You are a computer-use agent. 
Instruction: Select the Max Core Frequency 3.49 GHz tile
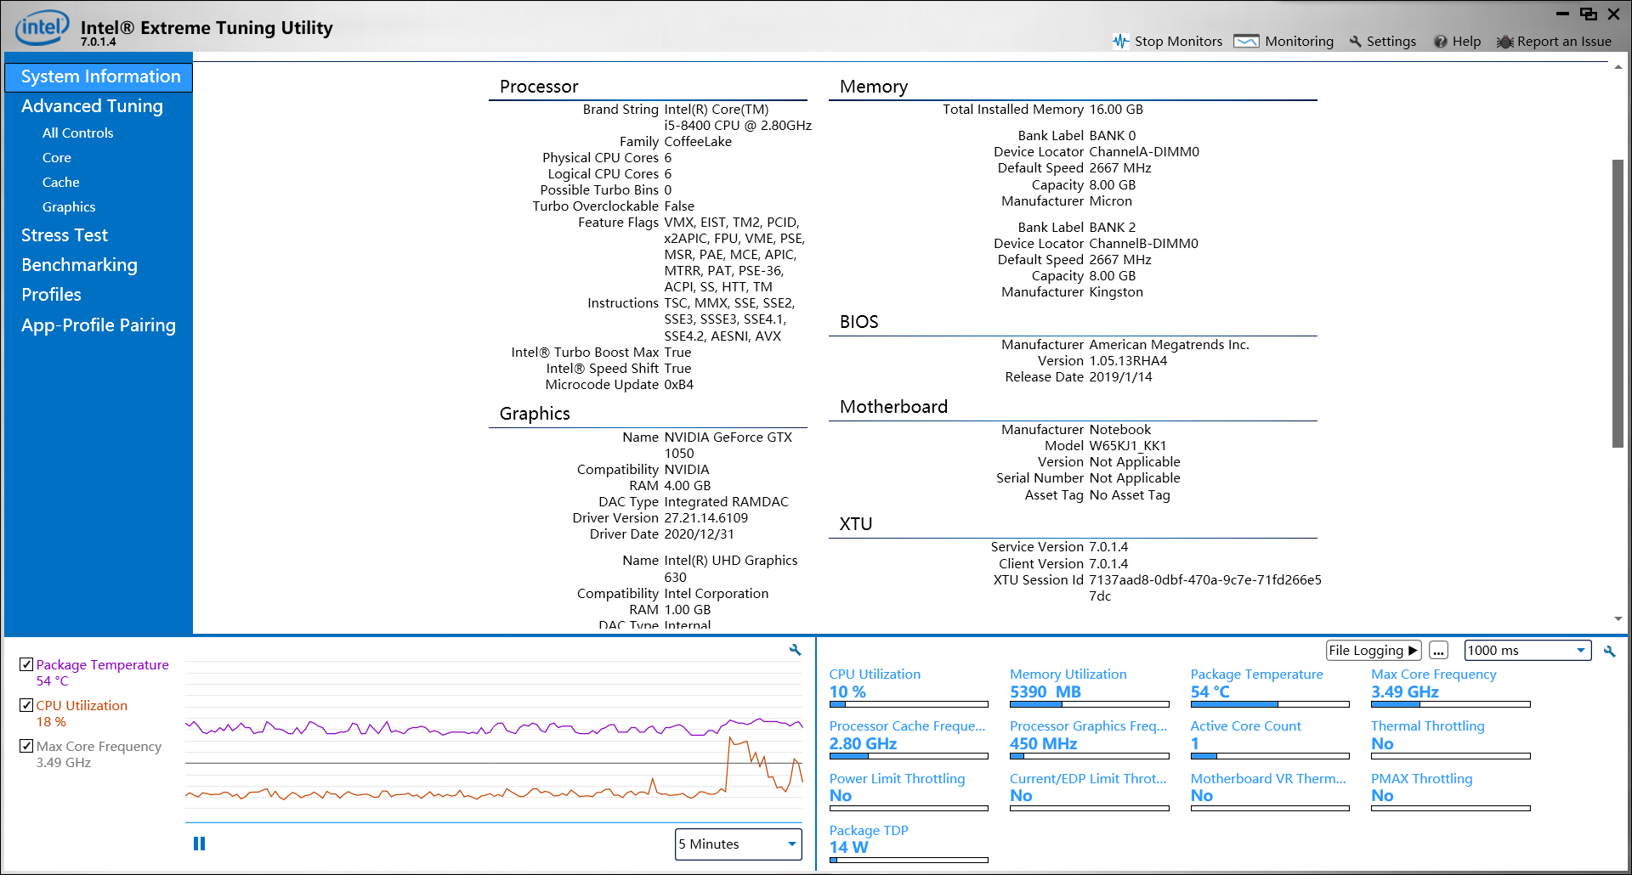[1450, 689]
